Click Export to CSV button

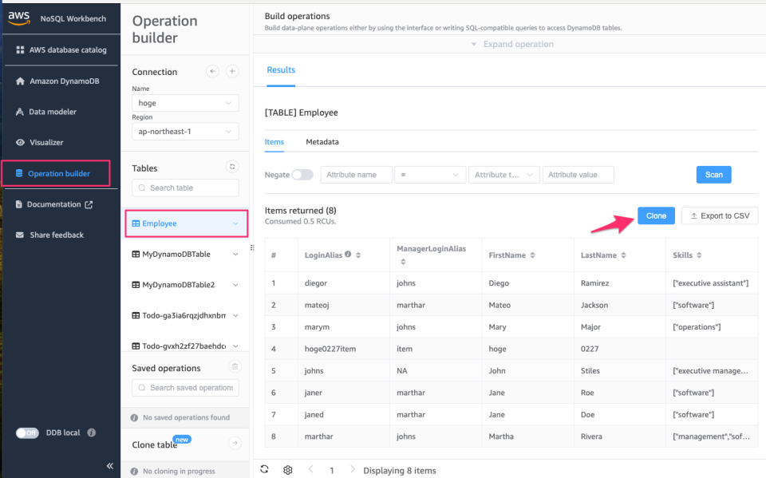[x=720, y=215]
